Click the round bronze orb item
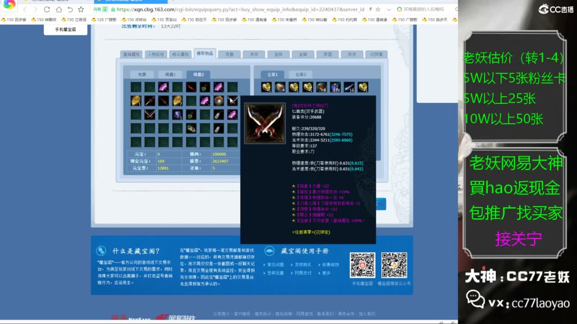 point(219,101)
